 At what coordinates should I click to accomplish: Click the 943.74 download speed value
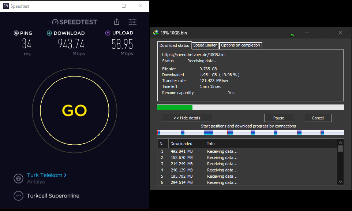[71, 44]
